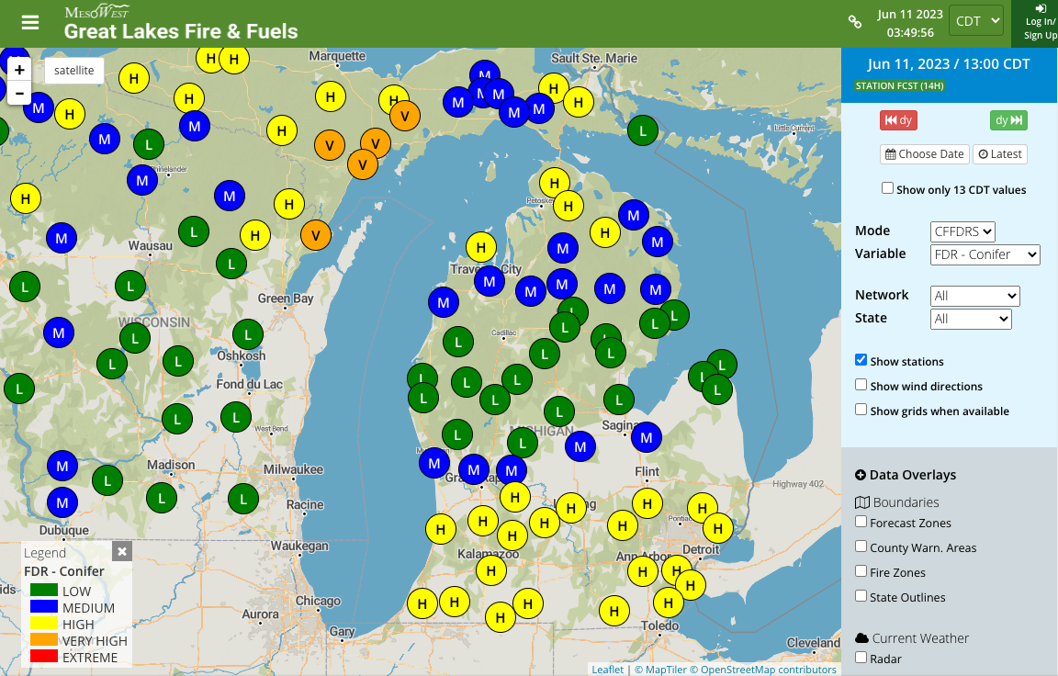Enable Show only 13 CDT values
Viewport: 1058px width, 676px height.
(x=887, y=188)
